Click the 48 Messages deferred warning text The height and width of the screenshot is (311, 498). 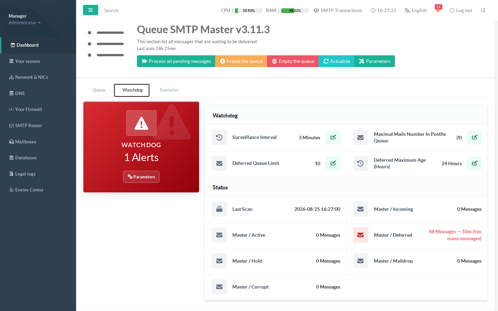455,235
